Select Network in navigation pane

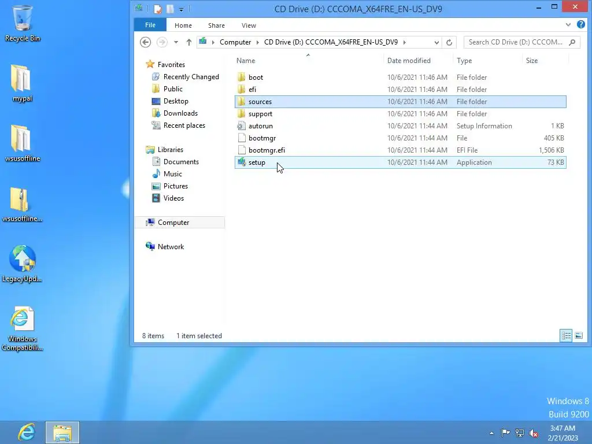coord(171,246)
